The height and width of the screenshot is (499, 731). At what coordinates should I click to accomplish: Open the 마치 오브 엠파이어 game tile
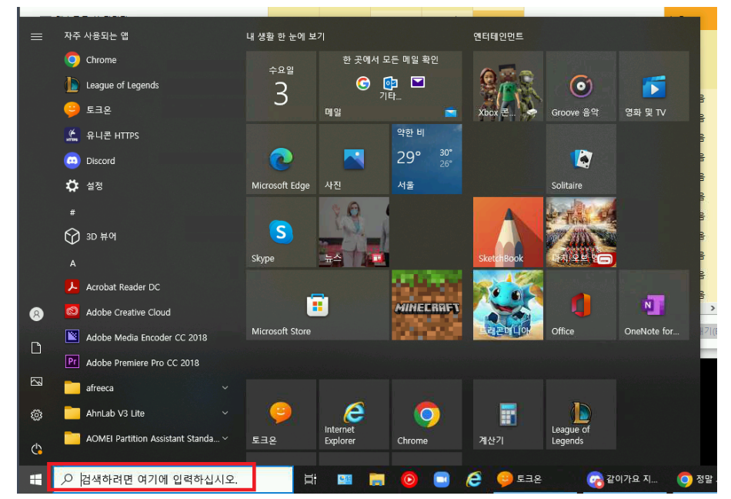click(x=581, y=232)
